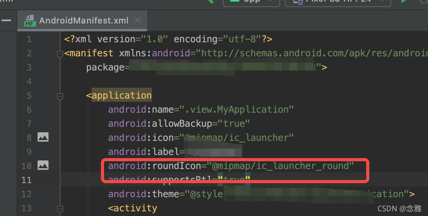Screen dimensions: 428x216
Task: Click the xmlns:android attribute on line 2
Action: [x=155, y=53]
